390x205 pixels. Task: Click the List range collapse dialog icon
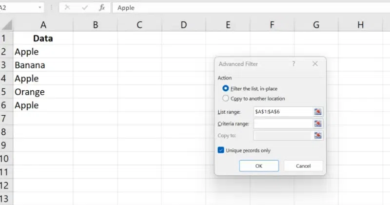coord(318,112)
